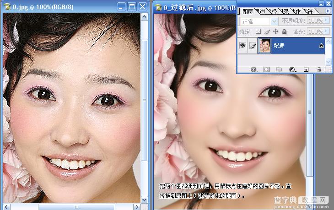The height and width of the screenshot is (210, 334).
Task: Click vertical scrollbar thumb in 0.jpg window
Action: click(x=145, y=100)
